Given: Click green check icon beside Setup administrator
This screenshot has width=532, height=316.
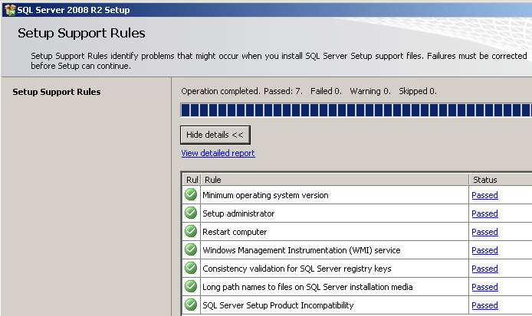Looking at the screenshot, I should pyautogui.click(x=191, y=213).
